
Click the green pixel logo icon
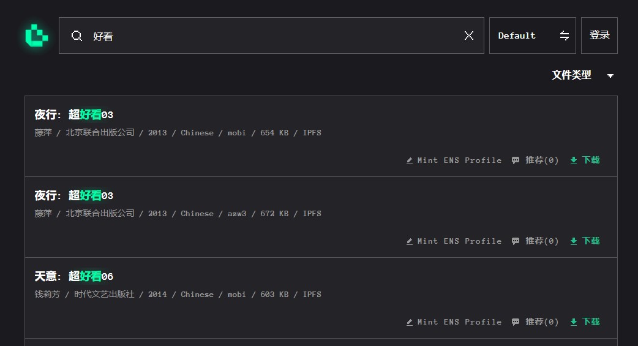click(x=36, y=36)
